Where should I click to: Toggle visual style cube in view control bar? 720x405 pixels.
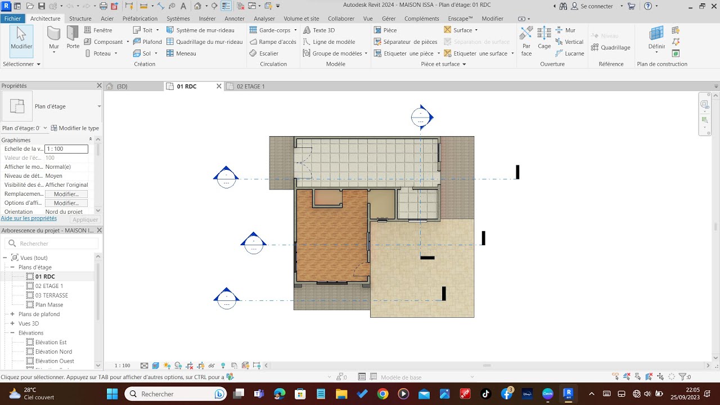point(156,366)
